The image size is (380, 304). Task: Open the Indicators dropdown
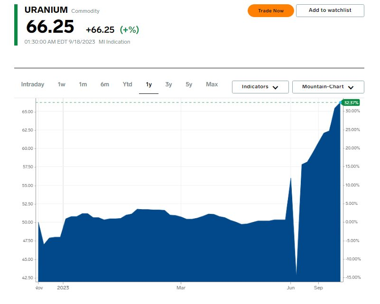coord(260,87)
